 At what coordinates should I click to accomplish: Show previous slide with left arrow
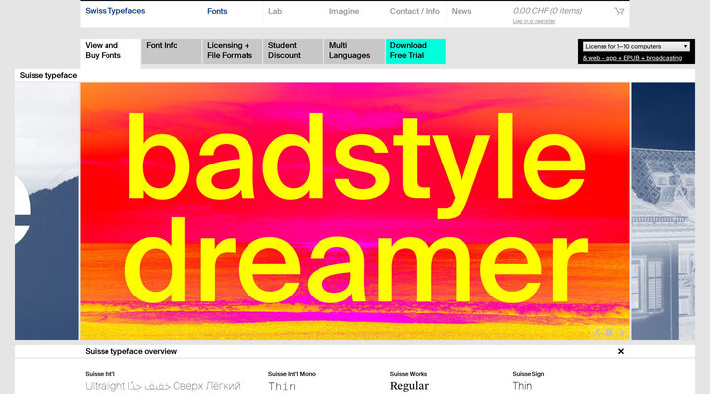click(x=598, y=333)
